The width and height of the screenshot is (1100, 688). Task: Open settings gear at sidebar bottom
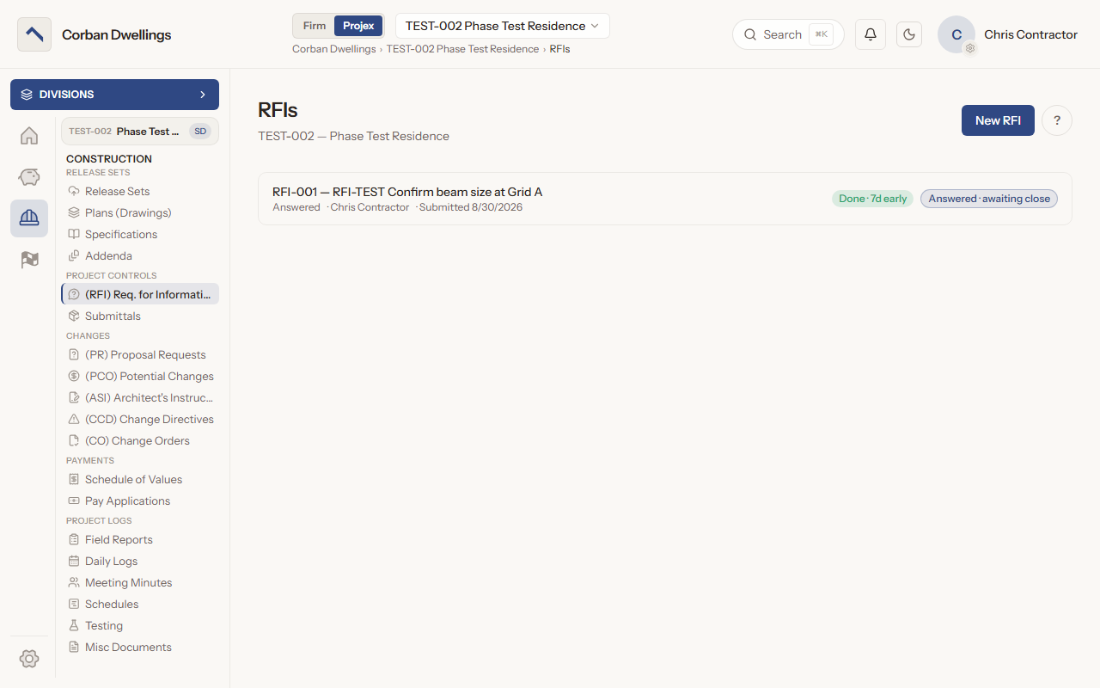pyautogui.click(x=29, y=659)
